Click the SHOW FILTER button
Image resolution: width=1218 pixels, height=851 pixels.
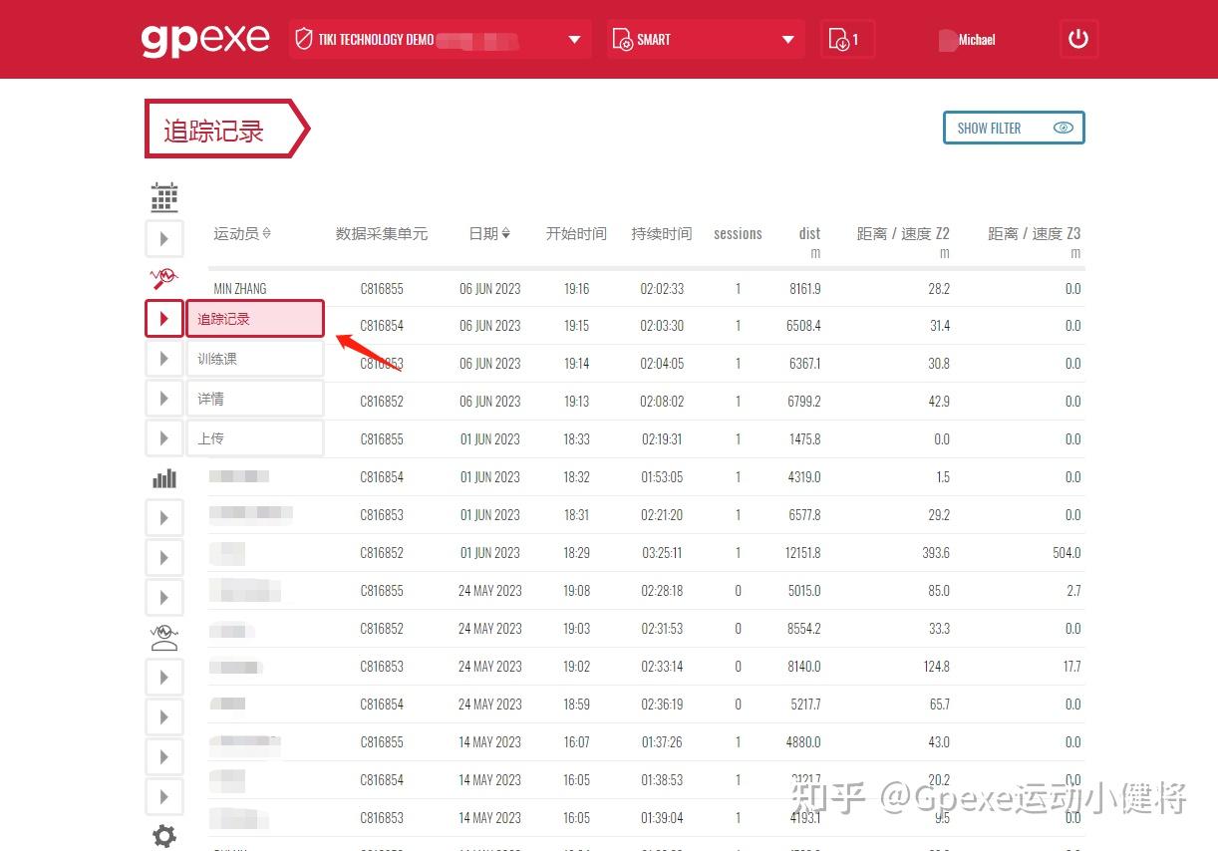[1013, 128]
